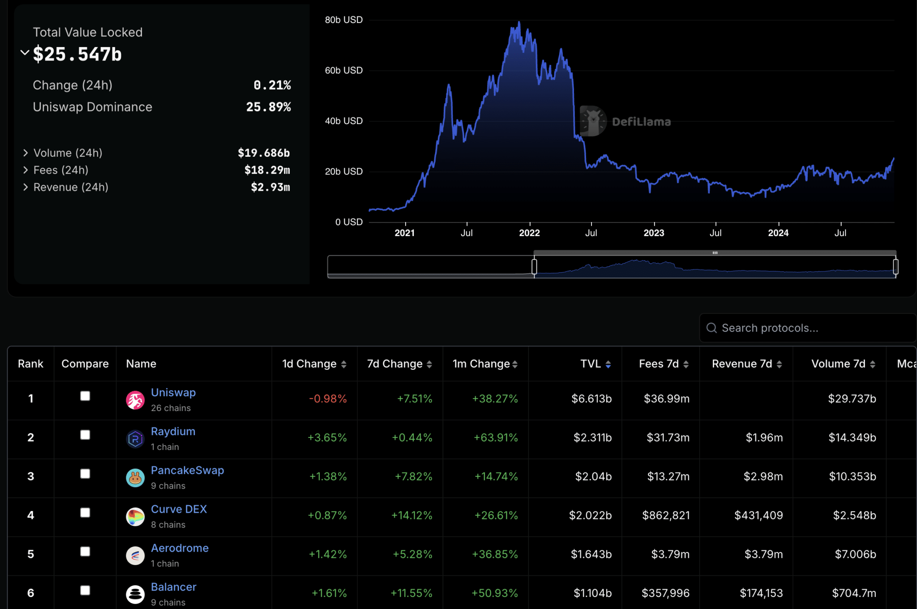Click left handle of chart range slider

tap(534, 266)
